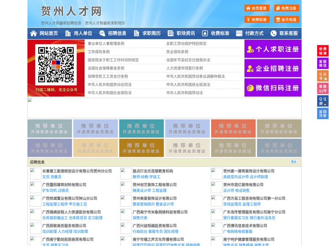Image resolution: width=329 pixels, height=246 pixels.
Task: Click the home icon beside 网站首页
Action: pyautogui.click(x=33, y=33)
